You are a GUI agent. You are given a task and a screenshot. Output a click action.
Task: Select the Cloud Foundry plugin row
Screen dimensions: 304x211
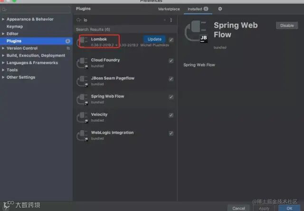125,63
